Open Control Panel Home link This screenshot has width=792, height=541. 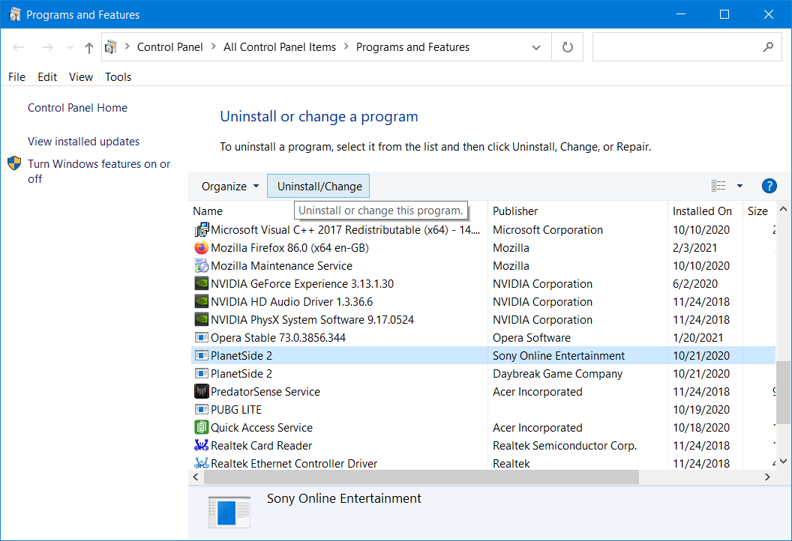point(77,108)
